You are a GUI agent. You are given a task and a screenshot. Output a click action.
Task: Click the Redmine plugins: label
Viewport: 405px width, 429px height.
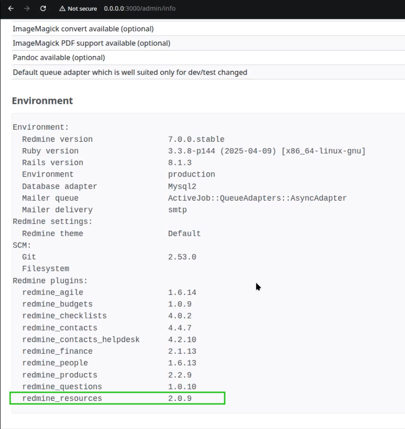coord(50,281)
